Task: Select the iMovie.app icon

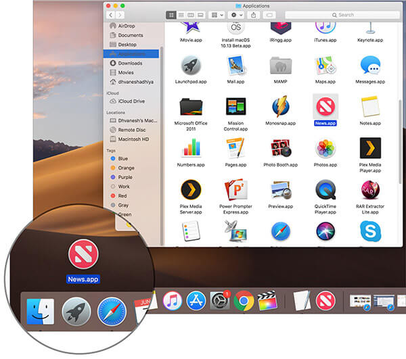Action: [x=191, y=28]
